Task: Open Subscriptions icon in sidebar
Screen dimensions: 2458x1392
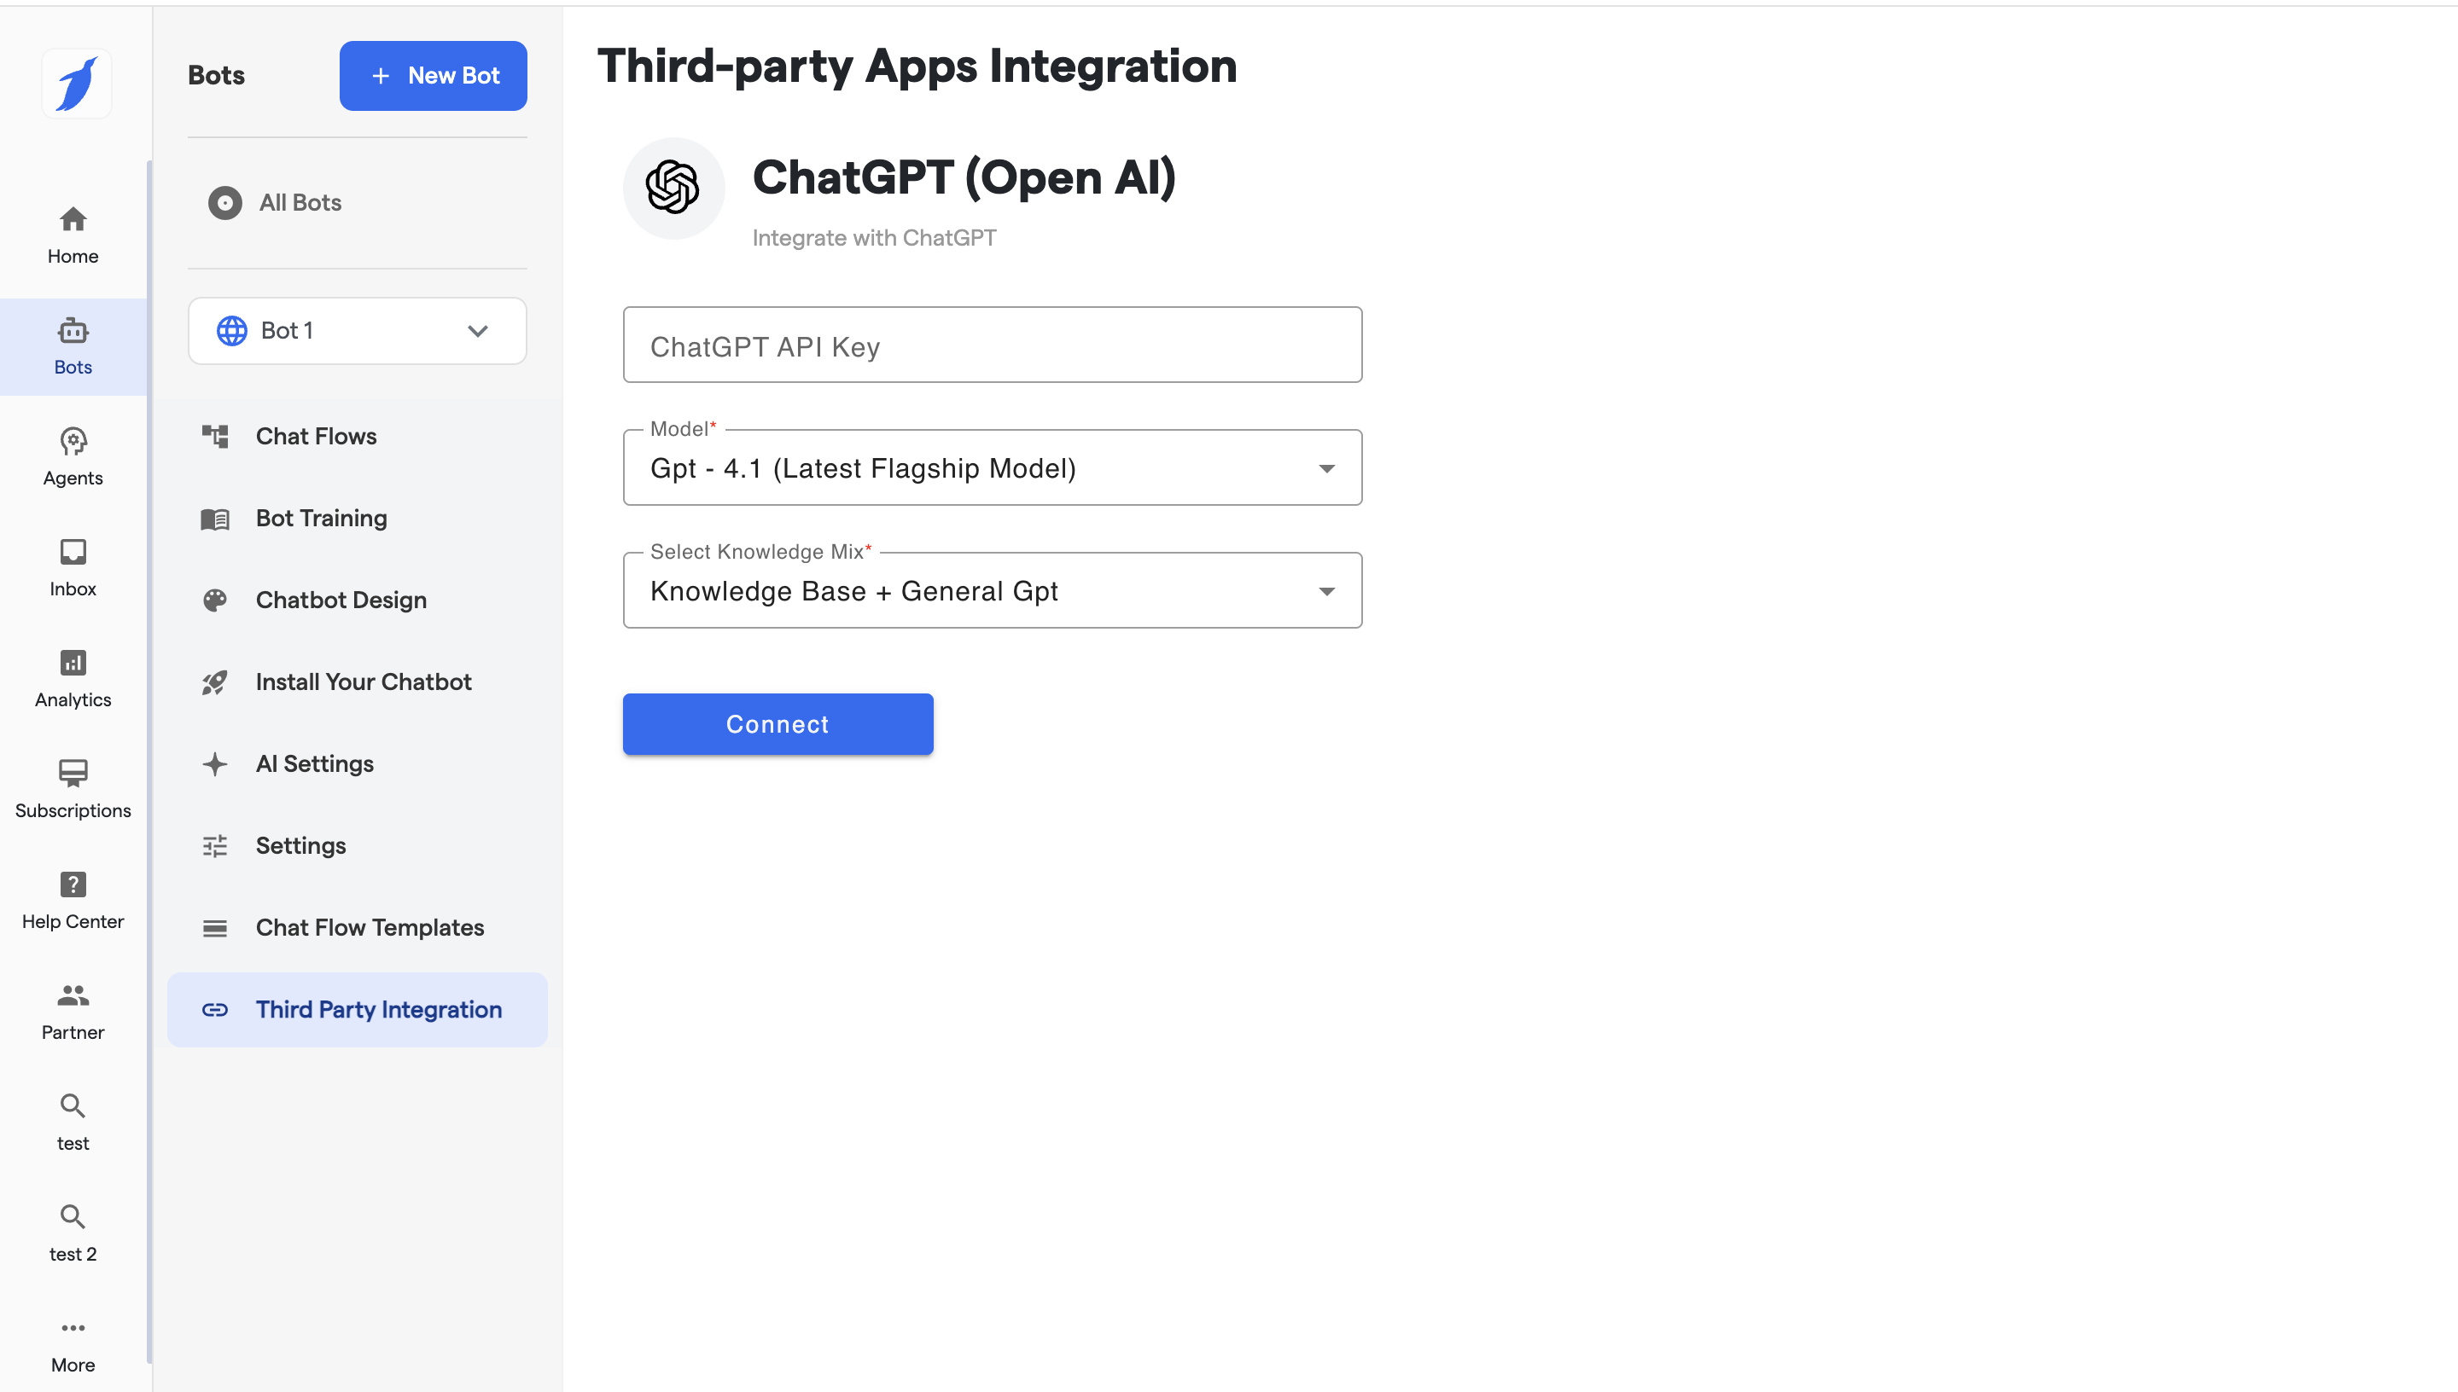Action: pos(73,773)
